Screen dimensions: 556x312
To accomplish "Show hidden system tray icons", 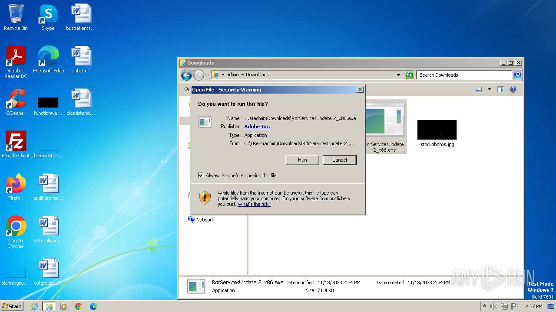I will [x=484, y=306].
